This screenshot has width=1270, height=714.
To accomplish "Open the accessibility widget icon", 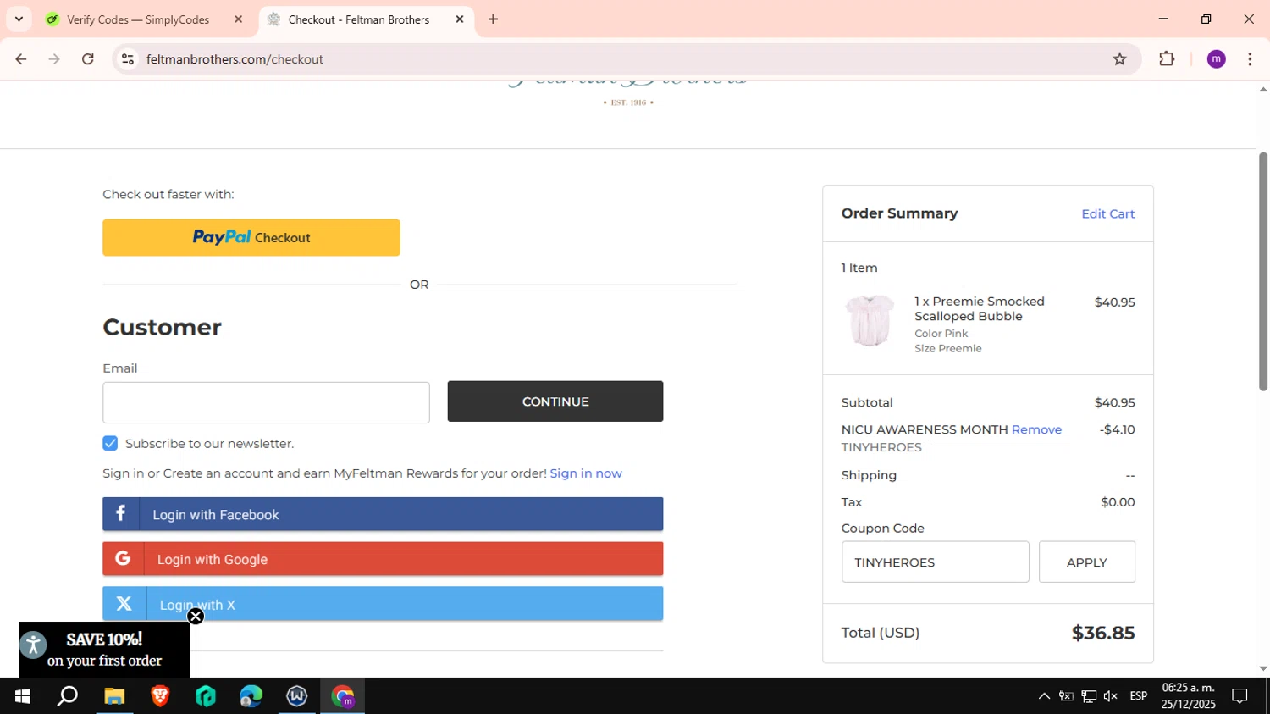I will [32, 645].
